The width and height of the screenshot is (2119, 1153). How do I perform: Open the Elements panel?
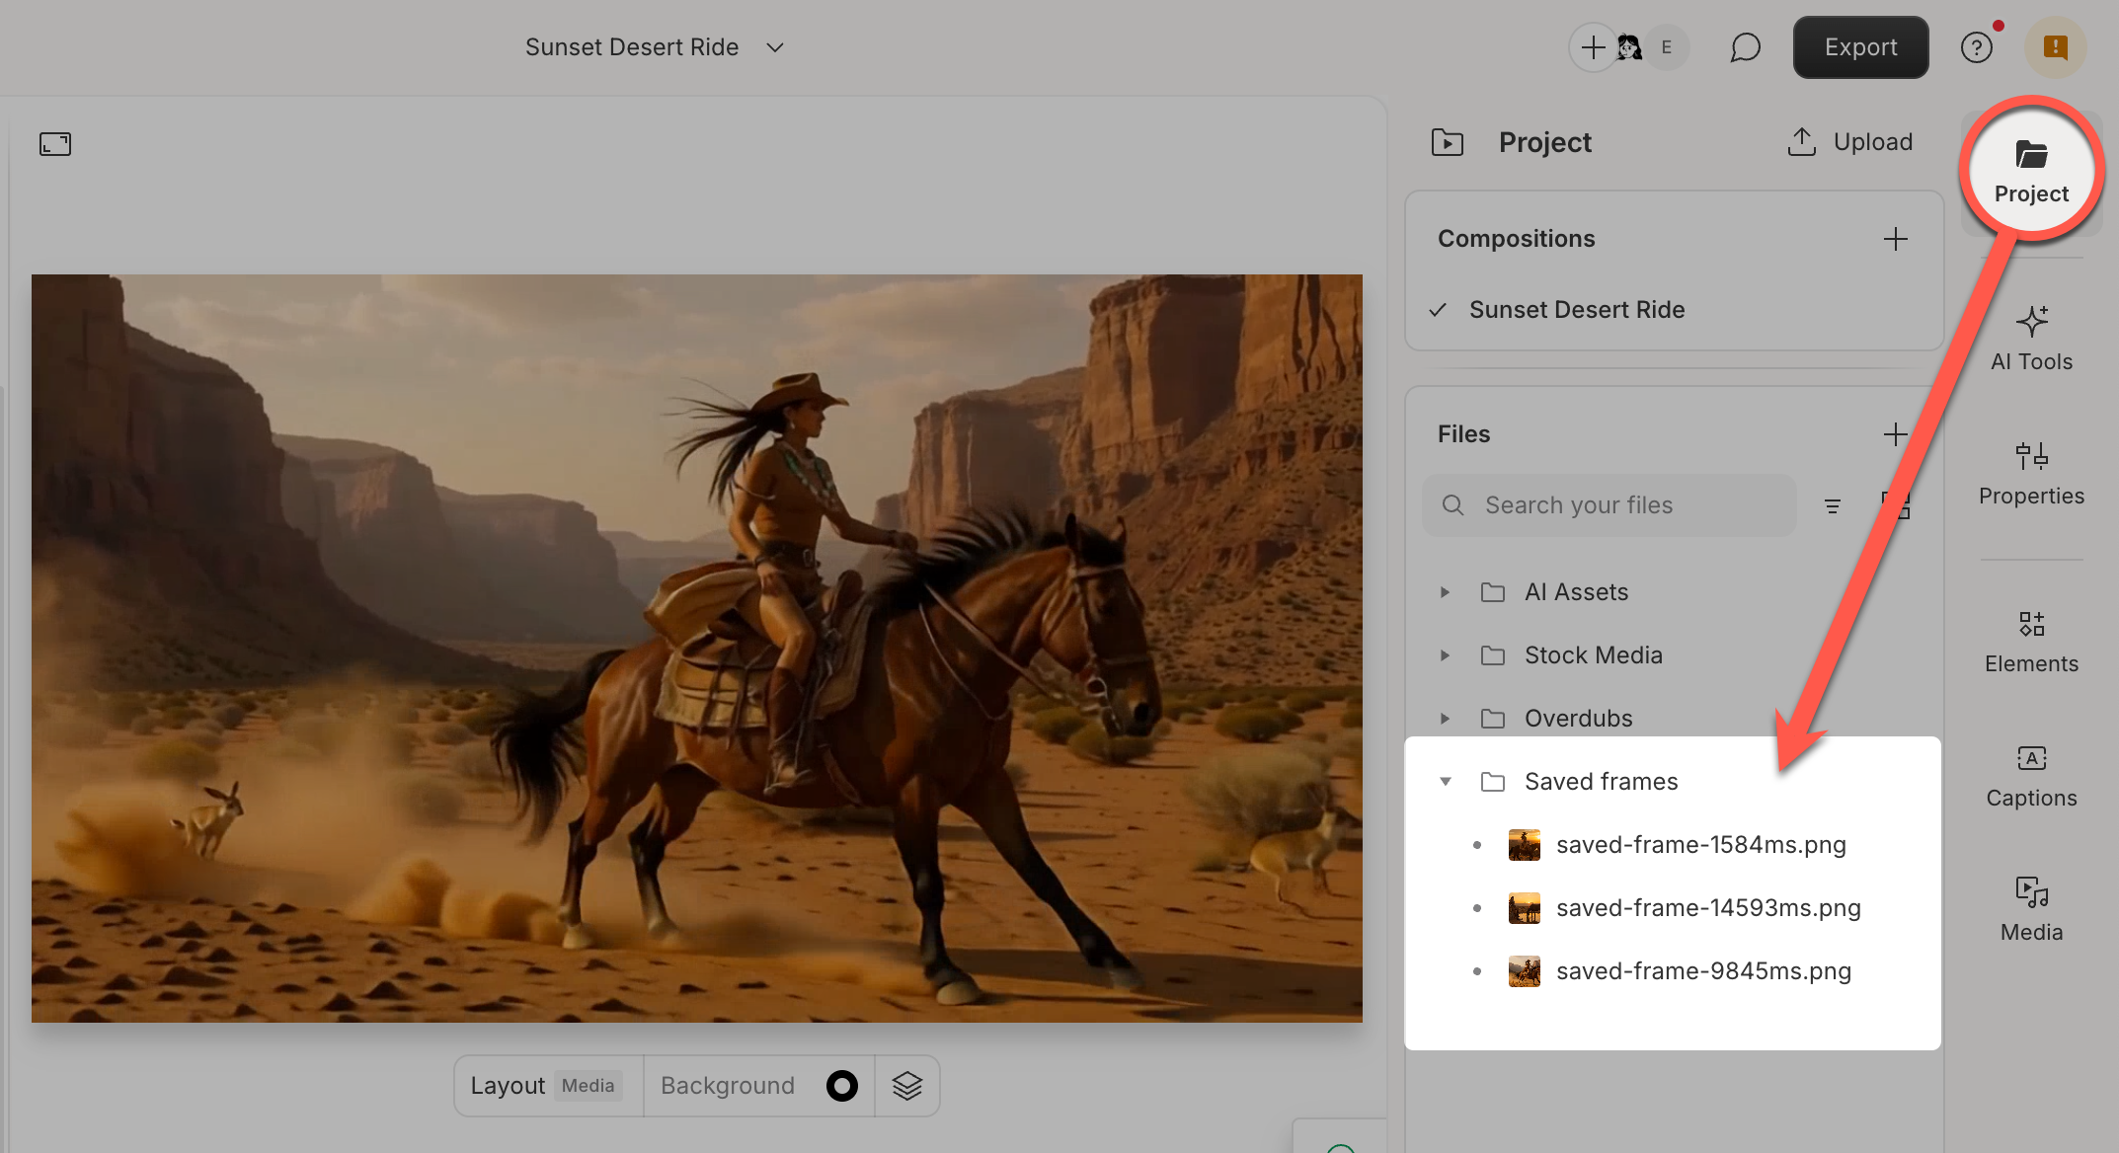pos(2030,640)
